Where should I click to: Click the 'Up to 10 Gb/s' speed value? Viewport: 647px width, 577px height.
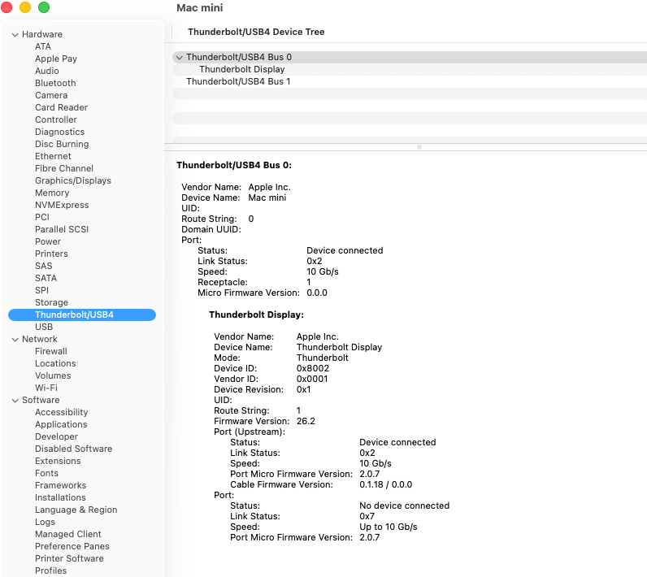click(389, 527)
